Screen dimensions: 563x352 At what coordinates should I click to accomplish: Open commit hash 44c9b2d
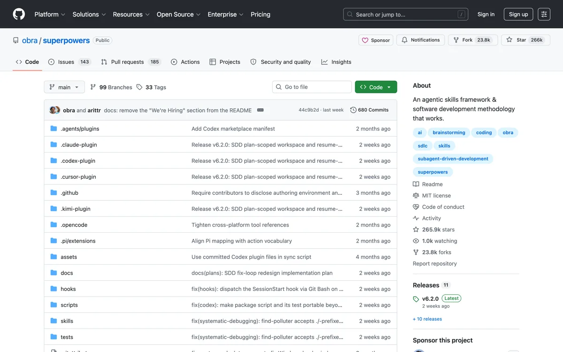coord(309,110)
